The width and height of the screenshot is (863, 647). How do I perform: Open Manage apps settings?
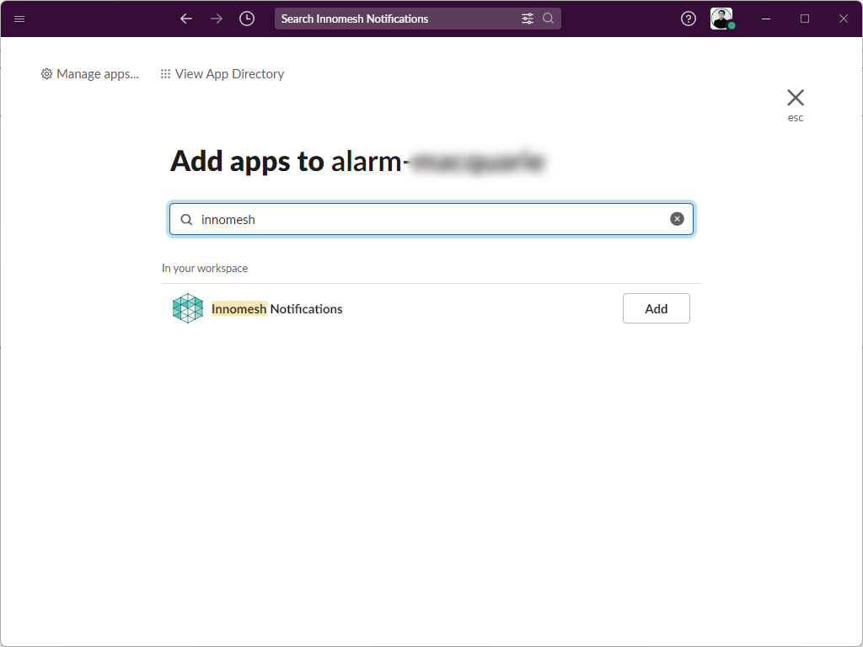pyautogui.click(x=90, y=74)
